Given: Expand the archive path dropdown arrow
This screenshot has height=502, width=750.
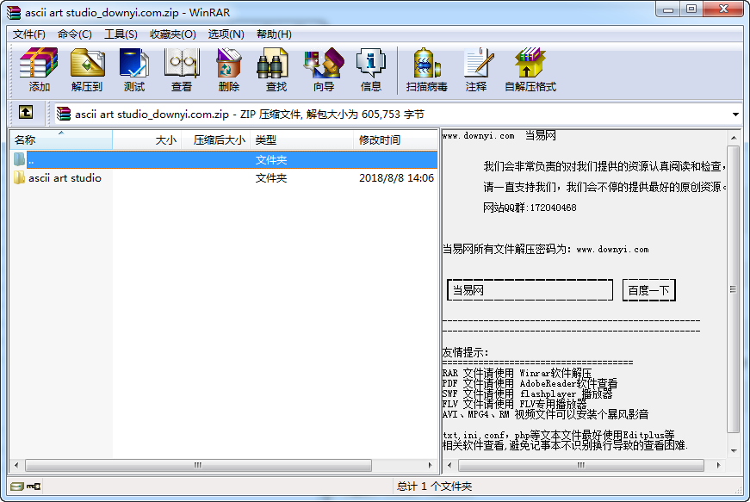Looking at the screenshot, I should coord(735,114).
